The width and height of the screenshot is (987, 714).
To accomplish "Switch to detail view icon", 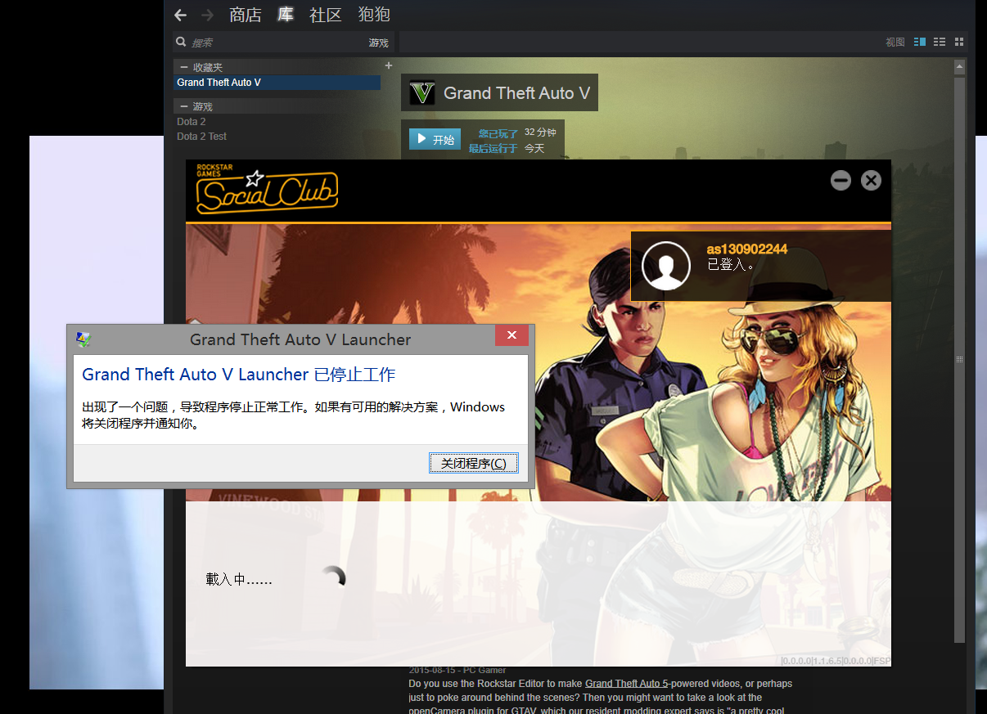I will (920, 42).
